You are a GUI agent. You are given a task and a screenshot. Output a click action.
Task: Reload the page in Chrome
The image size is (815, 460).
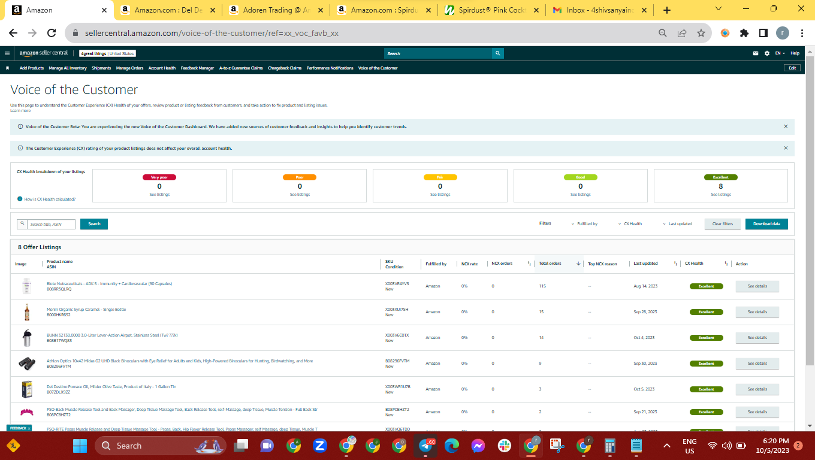coord(52,33)
